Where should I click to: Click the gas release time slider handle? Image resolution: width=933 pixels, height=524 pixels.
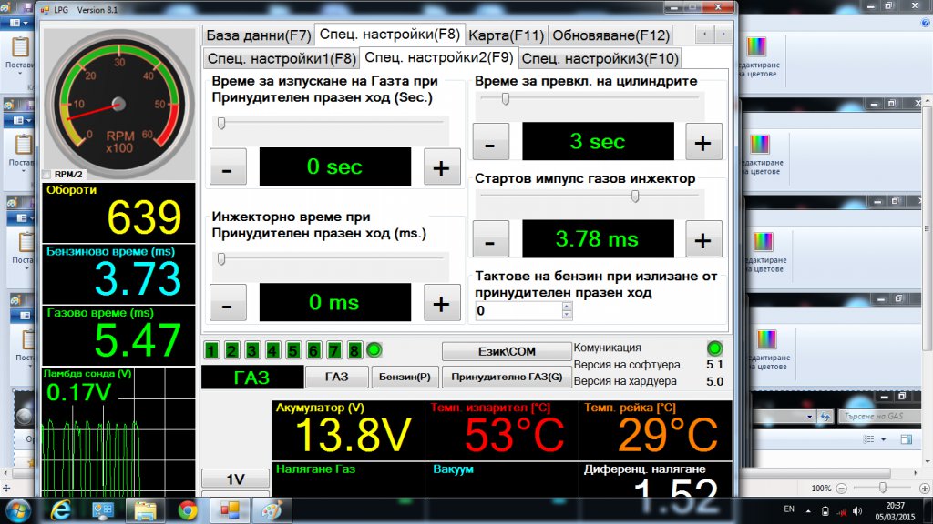click(221, 123)
